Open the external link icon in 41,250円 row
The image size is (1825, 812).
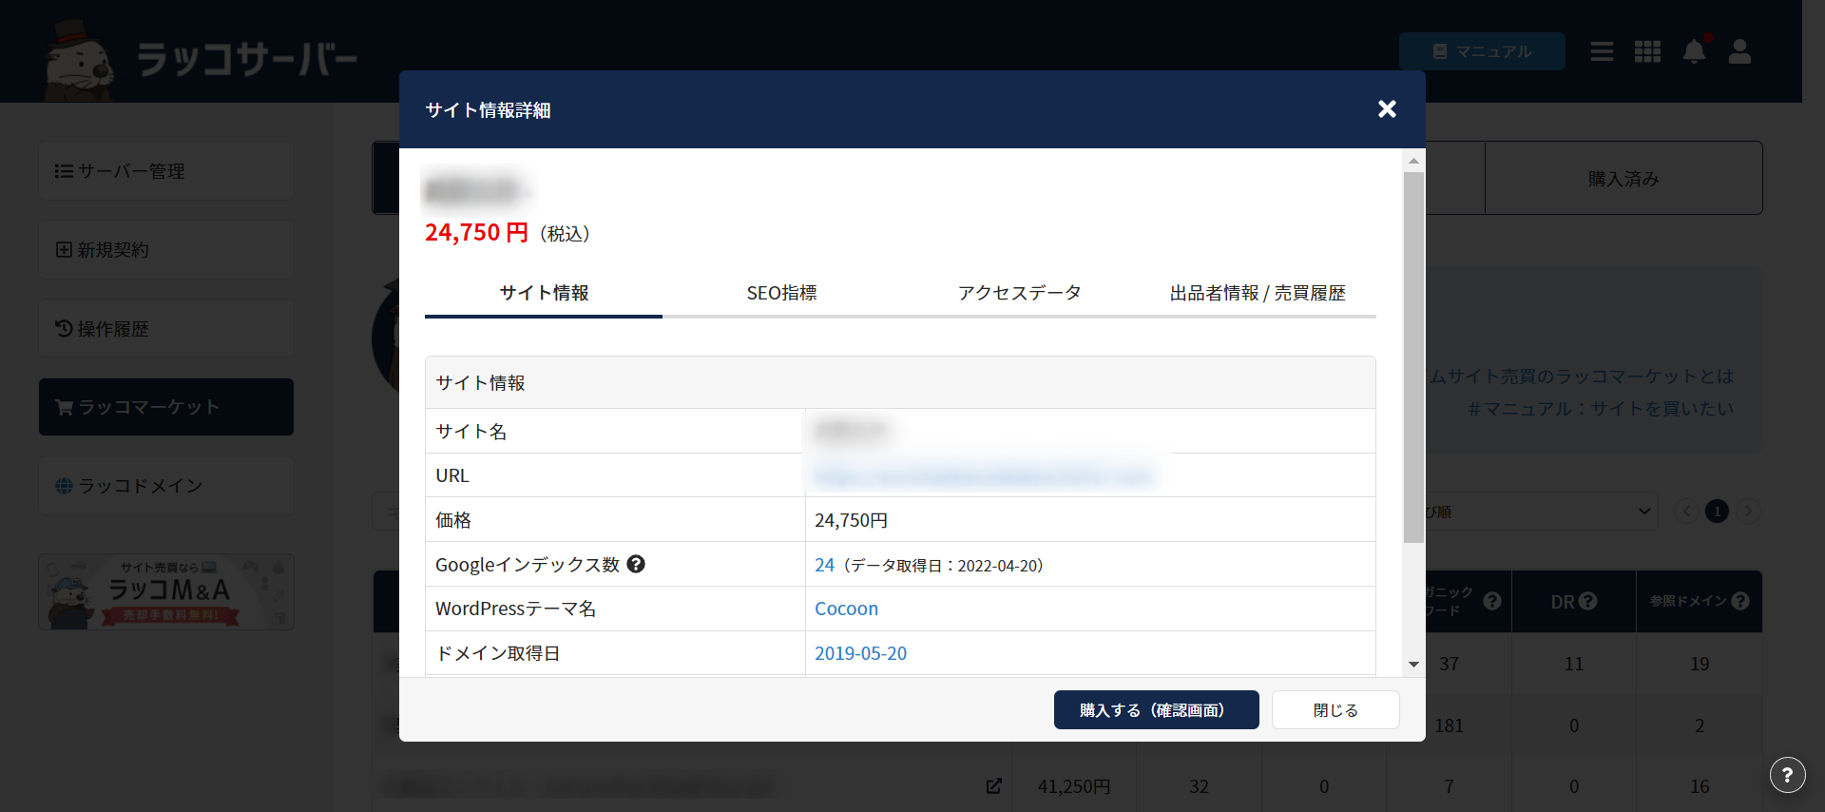(993, 786)
